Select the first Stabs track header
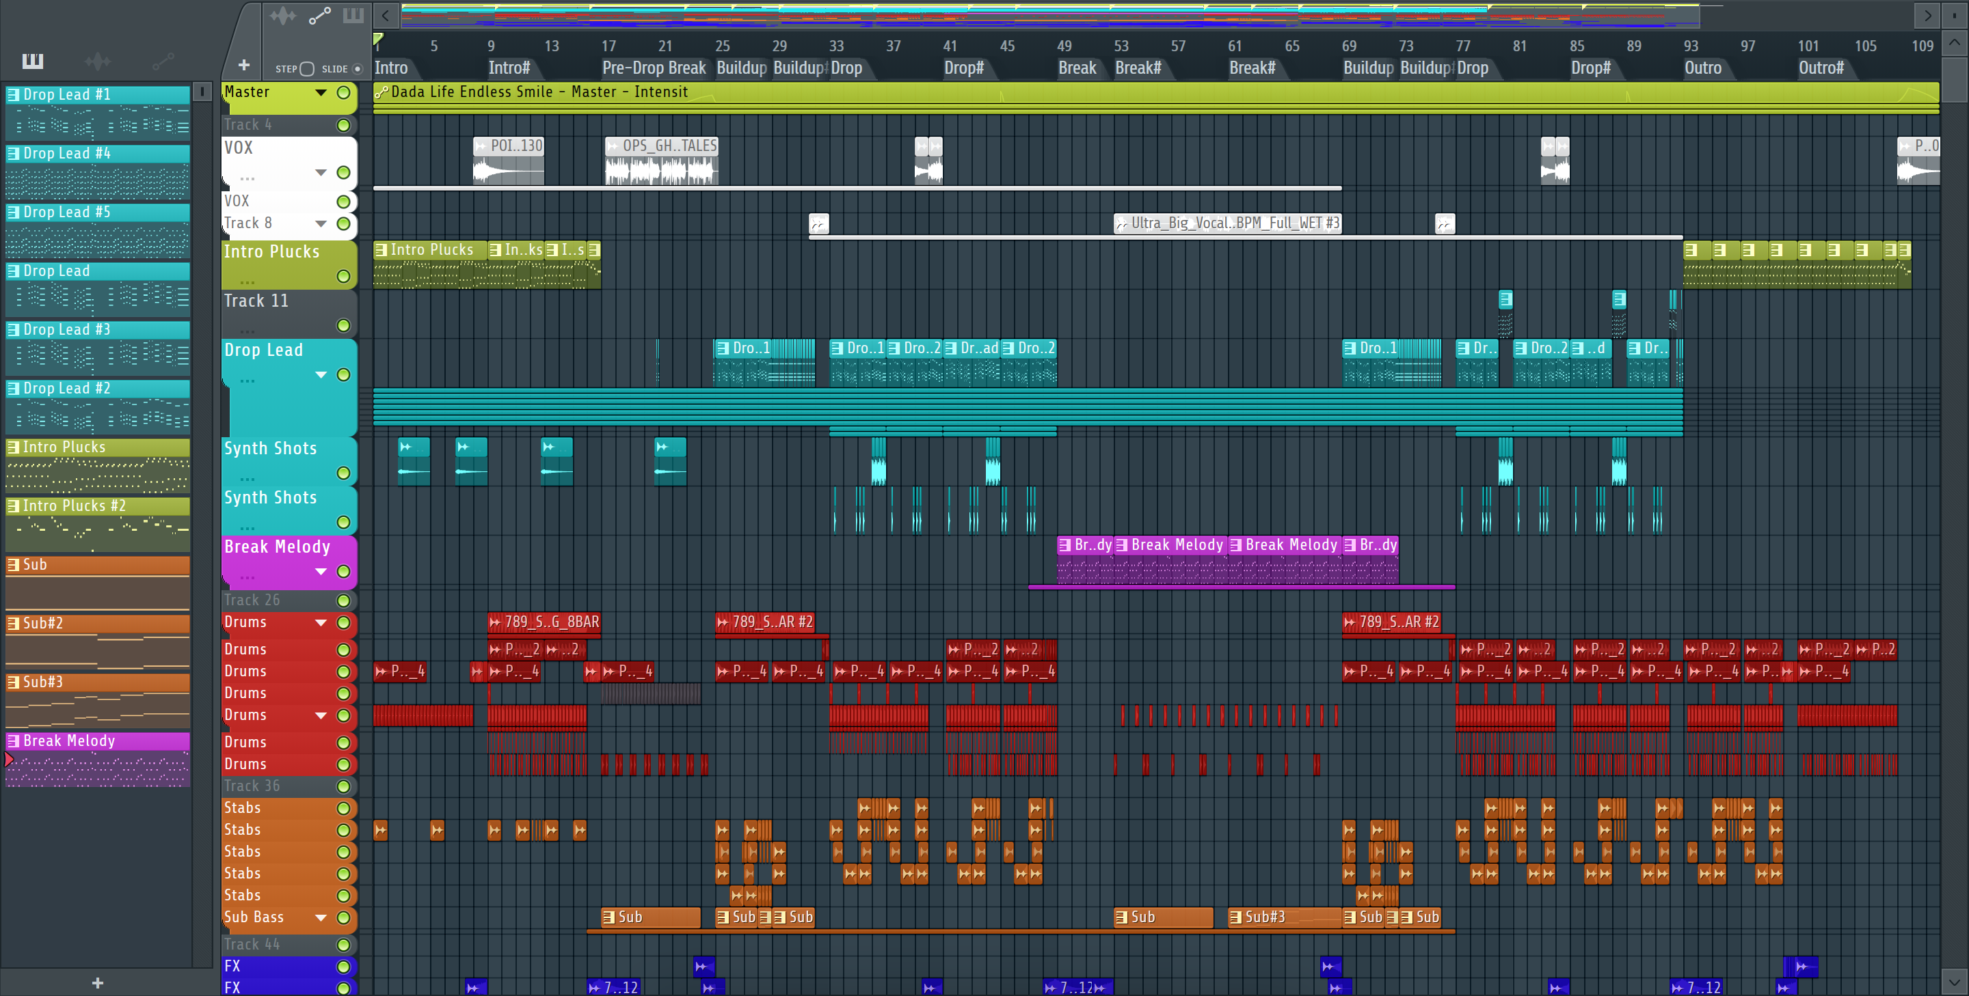Viewport: 1969px width, 996px height. [289, 808]
